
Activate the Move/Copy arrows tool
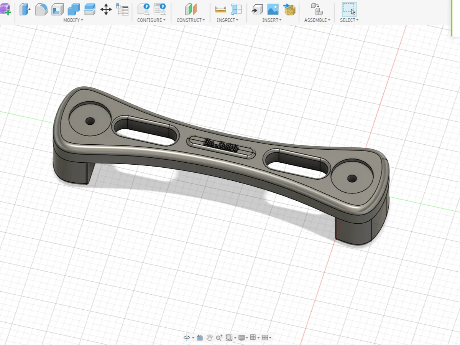(106, 9)
